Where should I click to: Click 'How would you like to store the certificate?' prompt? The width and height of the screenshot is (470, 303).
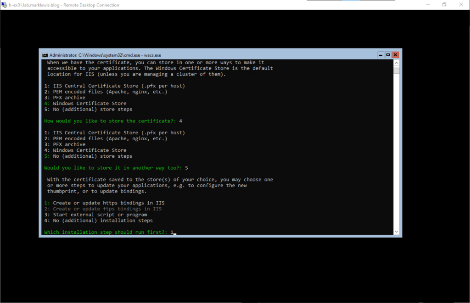click(x=110, y=121)
